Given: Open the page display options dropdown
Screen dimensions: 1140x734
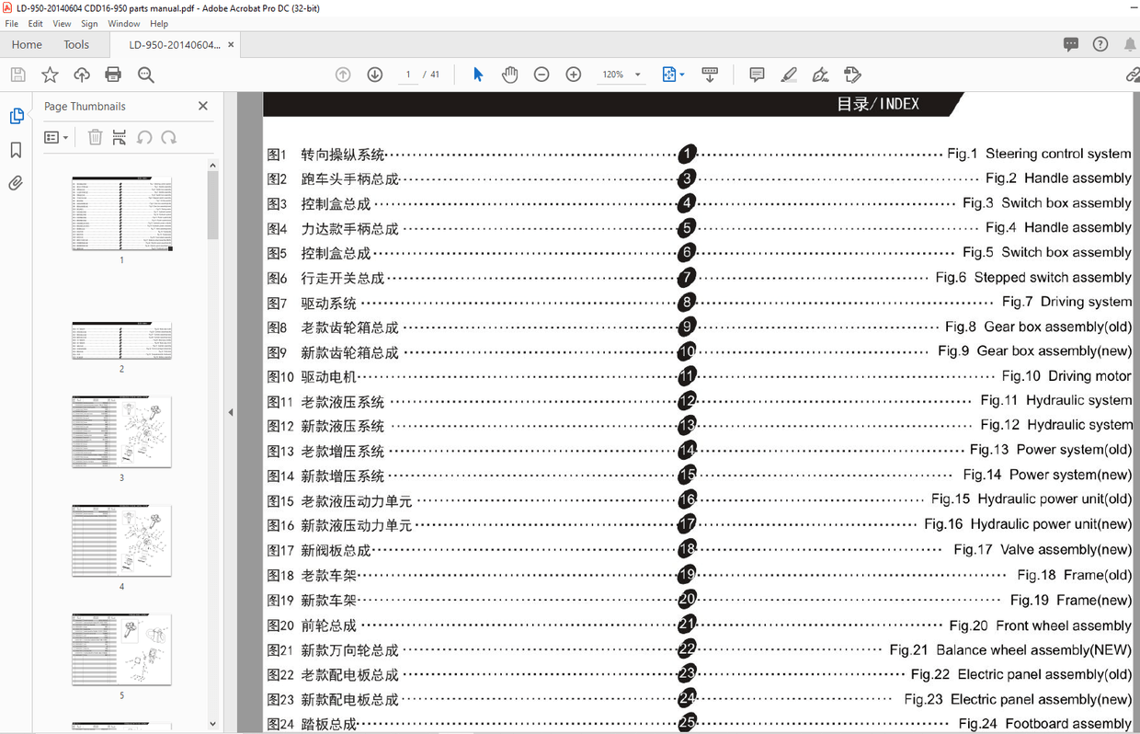Looking at the screenshot, I should [x=674, y=75].
